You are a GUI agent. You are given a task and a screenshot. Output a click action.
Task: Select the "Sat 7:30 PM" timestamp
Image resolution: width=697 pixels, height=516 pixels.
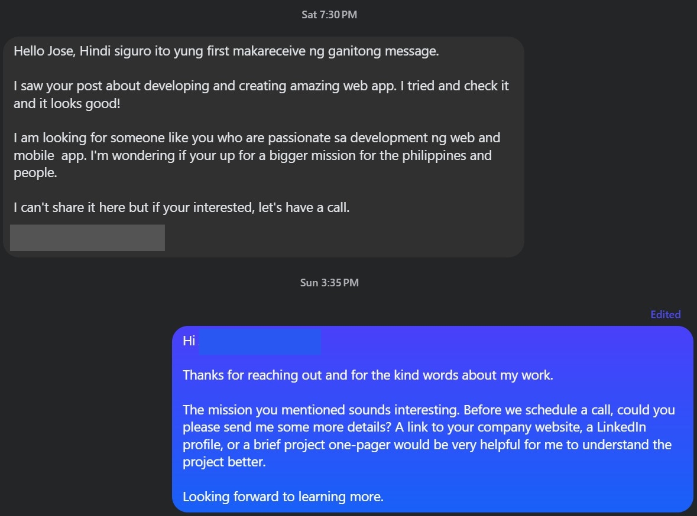click(x=329, y=14)
